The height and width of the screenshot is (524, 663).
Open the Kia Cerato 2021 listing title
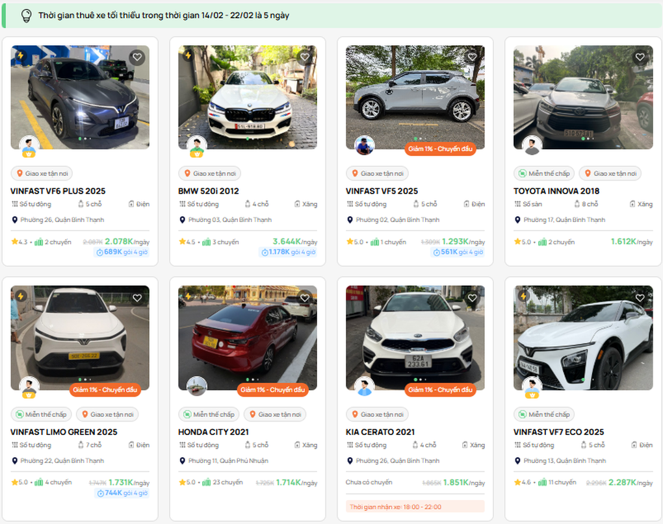click(380, 432)
